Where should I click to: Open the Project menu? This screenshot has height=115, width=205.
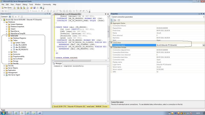18,4
